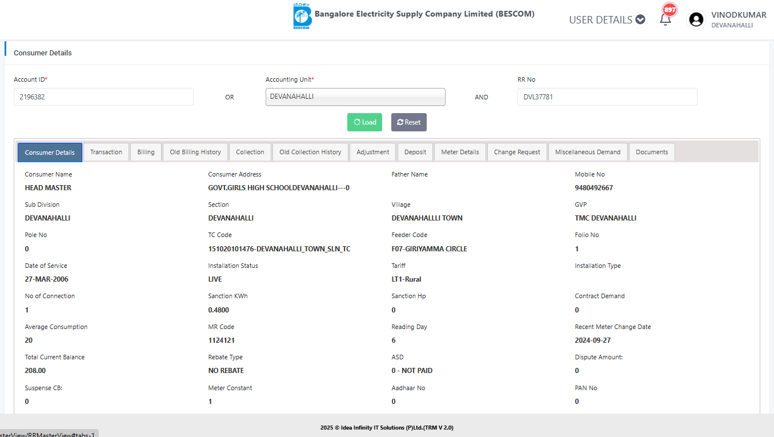Viewport: 774px width, 437px height.
Task: Open the Accounting Unit combo box
Action: 355,97
